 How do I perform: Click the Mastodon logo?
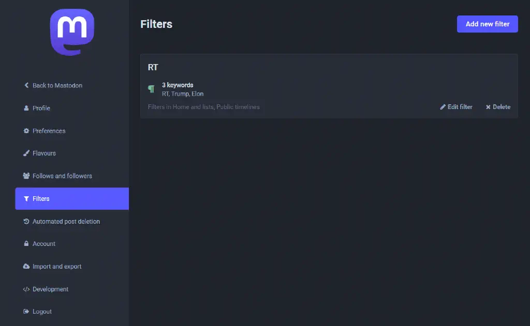tap(72, 32)
